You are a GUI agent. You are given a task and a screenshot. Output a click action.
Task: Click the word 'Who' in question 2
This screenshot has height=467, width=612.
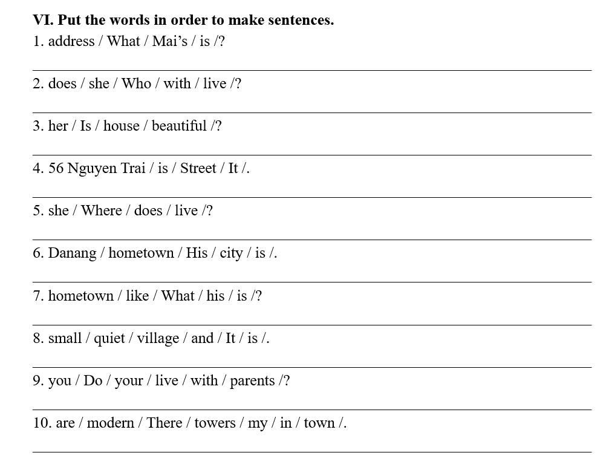136,83
